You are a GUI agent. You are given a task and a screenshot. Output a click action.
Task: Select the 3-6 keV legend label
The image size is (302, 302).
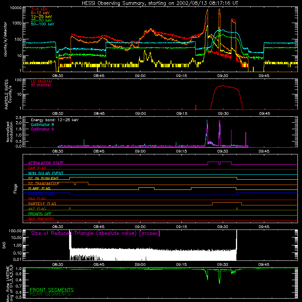tap(39, 9)
